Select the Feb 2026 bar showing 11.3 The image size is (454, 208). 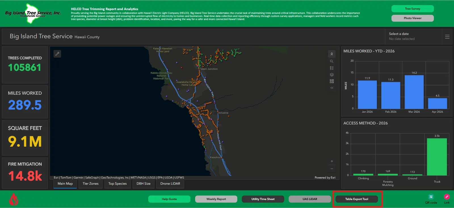[391, 95]
